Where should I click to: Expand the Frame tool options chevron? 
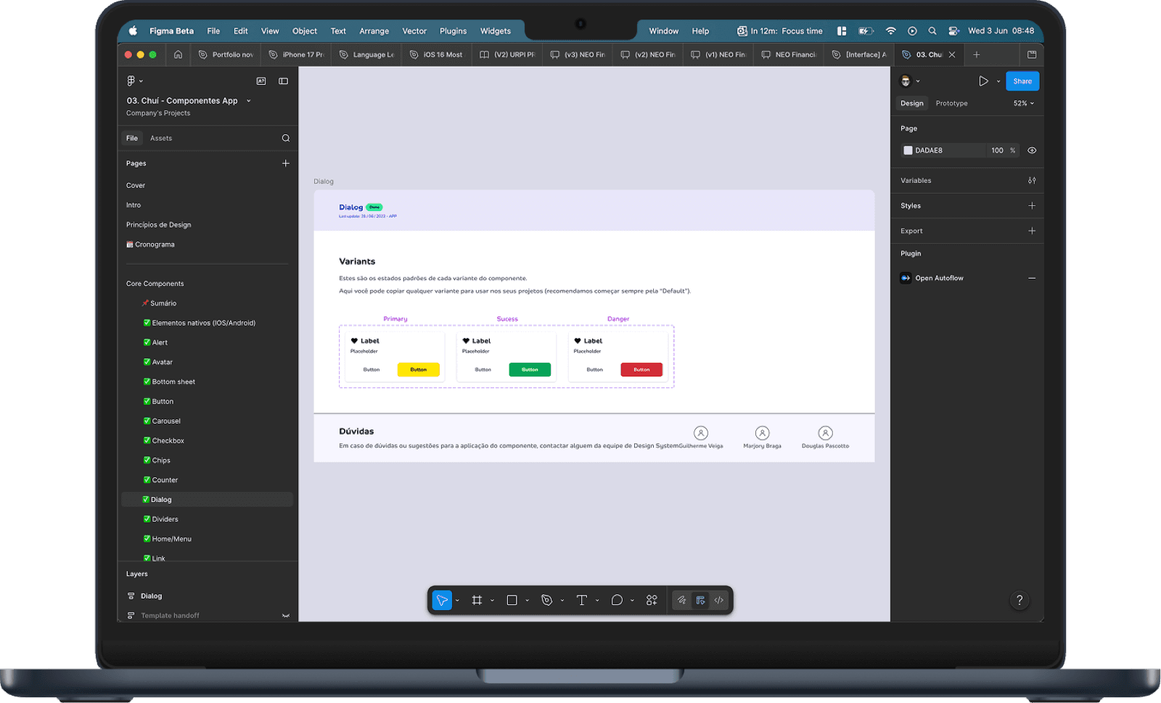pos(492,600)
